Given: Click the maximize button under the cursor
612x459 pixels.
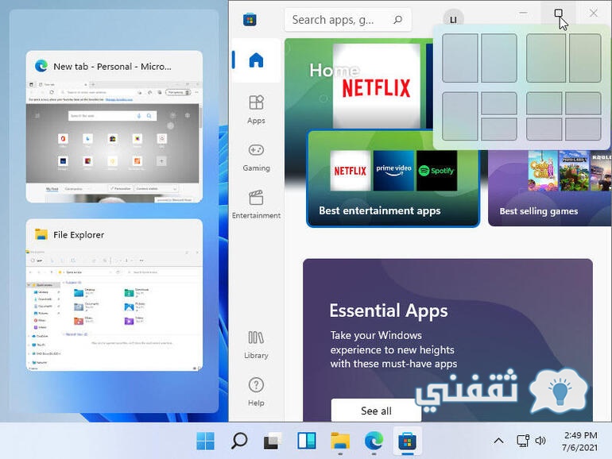Looking at the screenshot, I should (x=558, y=13).
